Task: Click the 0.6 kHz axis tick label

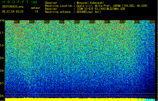Action: (2, 96)
